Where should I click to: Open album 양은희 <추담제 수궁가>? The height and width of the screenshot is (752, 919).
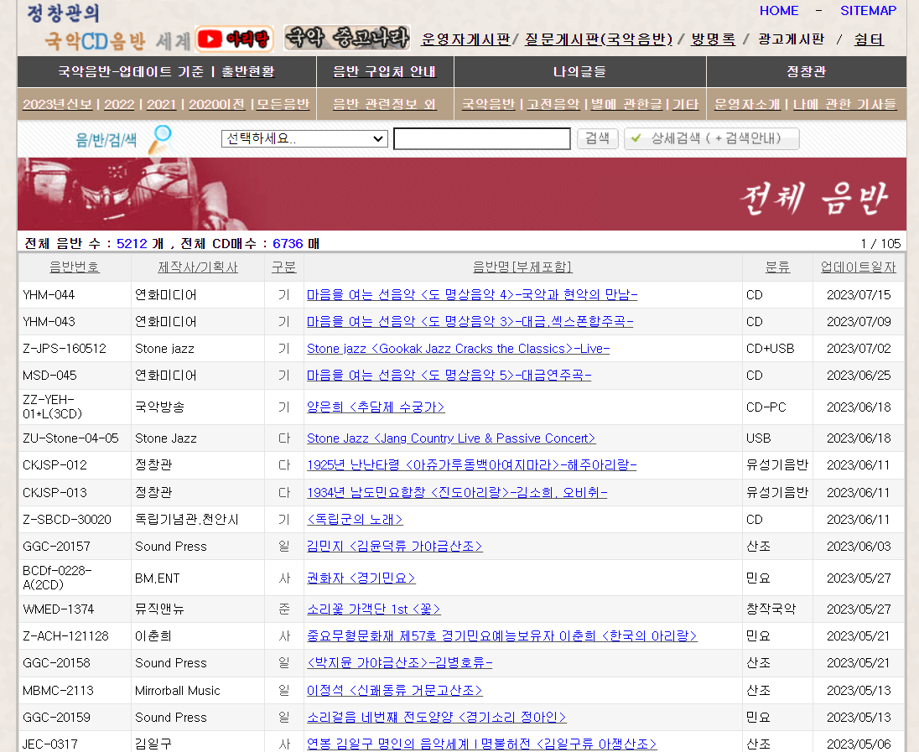376,407
